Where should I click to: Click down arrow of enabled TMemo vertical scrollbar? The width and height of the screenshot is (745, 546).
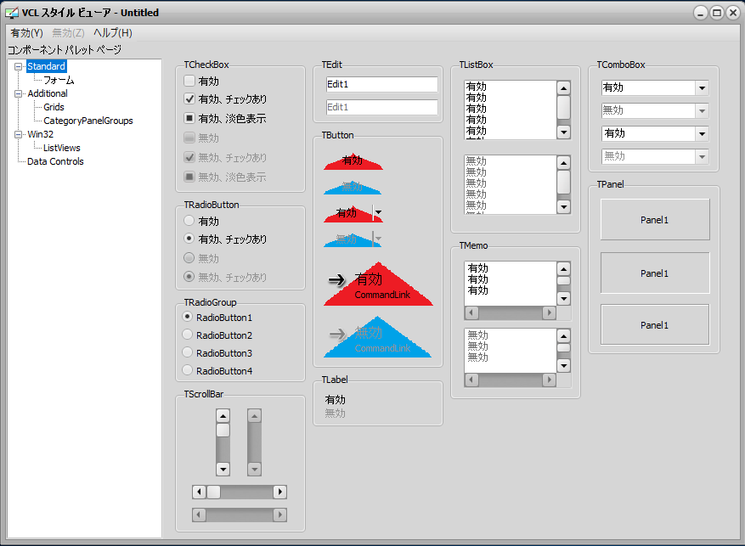pyautogui.click(x=563, y=299)
